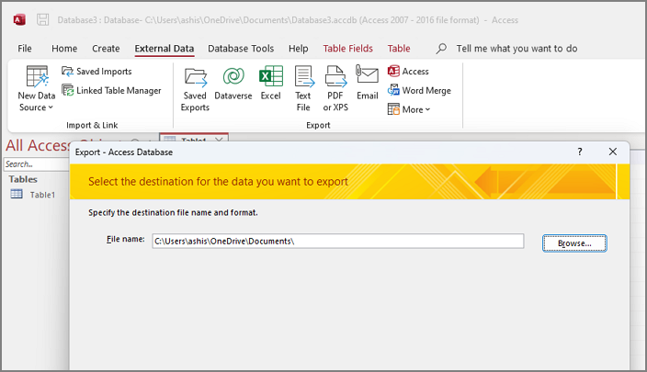The image size is (647, 372).
Task: Switch to the Database Tools tab
Action: (241, 48)
